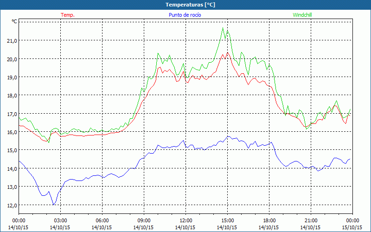Click the 'Temperaturas [°C]' chart title
The width and height of the screenshot is (371, 232).
[x=190, y=5]
